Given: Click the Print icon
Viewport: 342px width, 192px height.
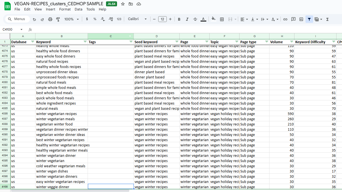Looking at the screenshot, I should click(50, 19).
